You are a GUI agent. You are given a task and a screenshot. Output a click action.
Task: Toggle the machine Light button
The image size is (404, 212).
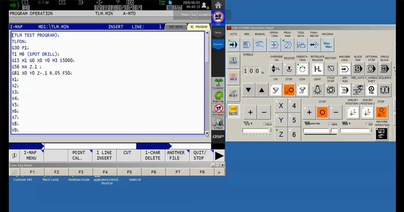tap(317, 90)
